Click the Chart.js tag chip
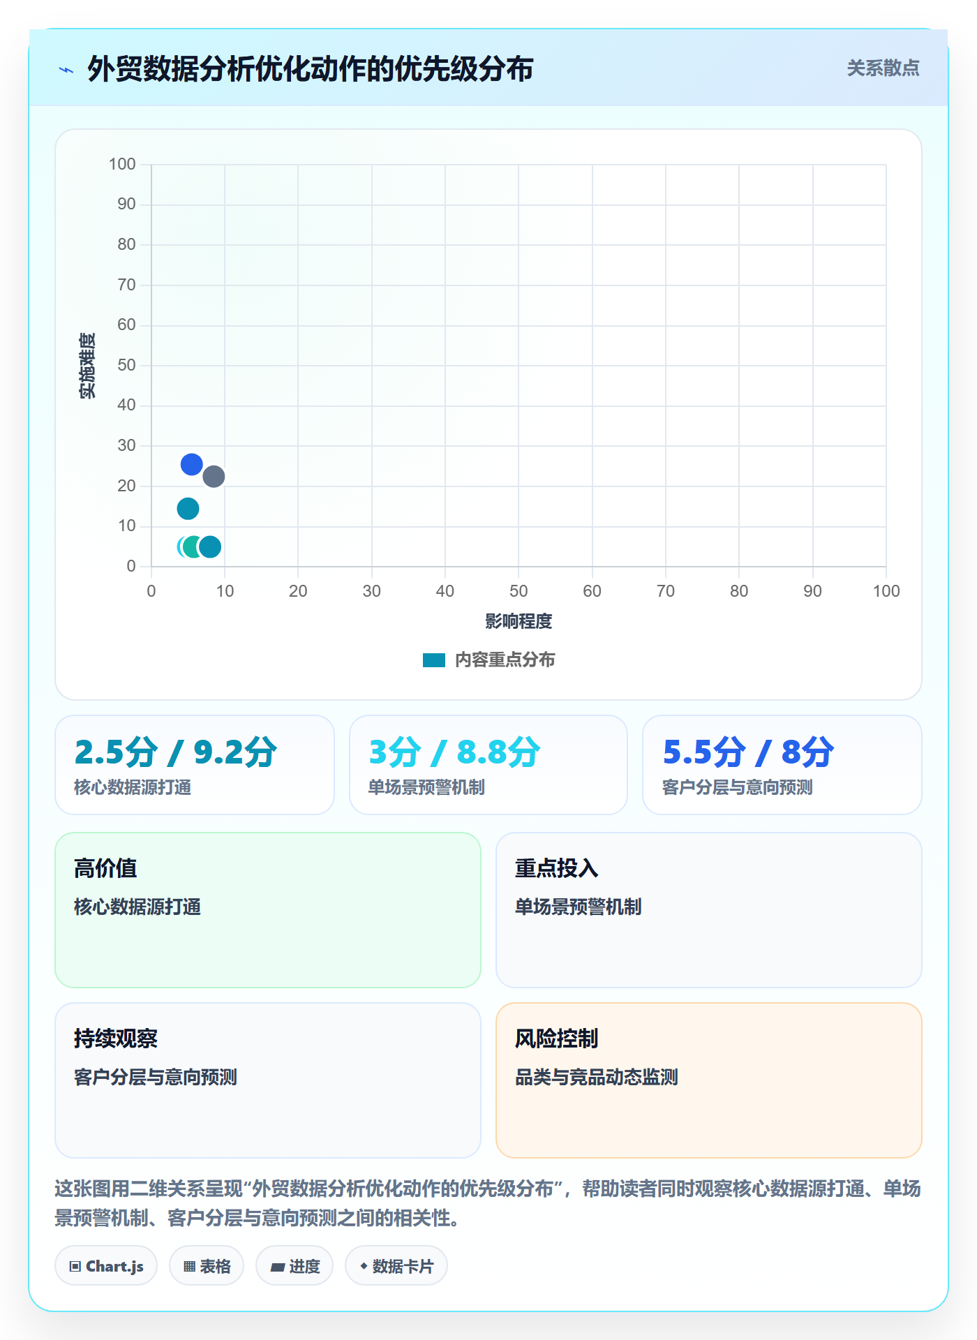Screen dimensions: 977x1340 tap(106, 1266)
